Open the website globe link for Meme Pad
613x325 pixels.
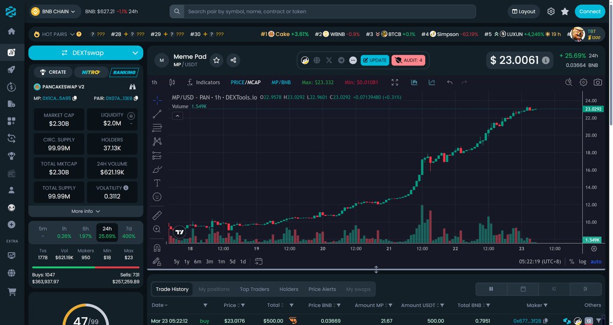coord(317,60)
